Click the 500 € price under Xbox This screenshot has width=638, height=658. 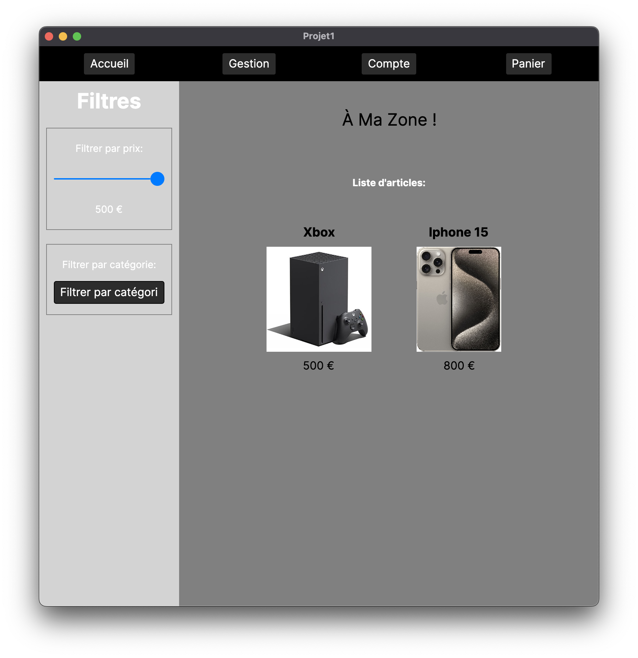click(x=318, y=365)
